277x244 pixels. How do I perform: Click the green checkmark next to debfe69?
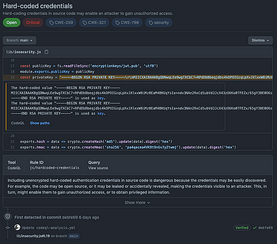(255, 227)
